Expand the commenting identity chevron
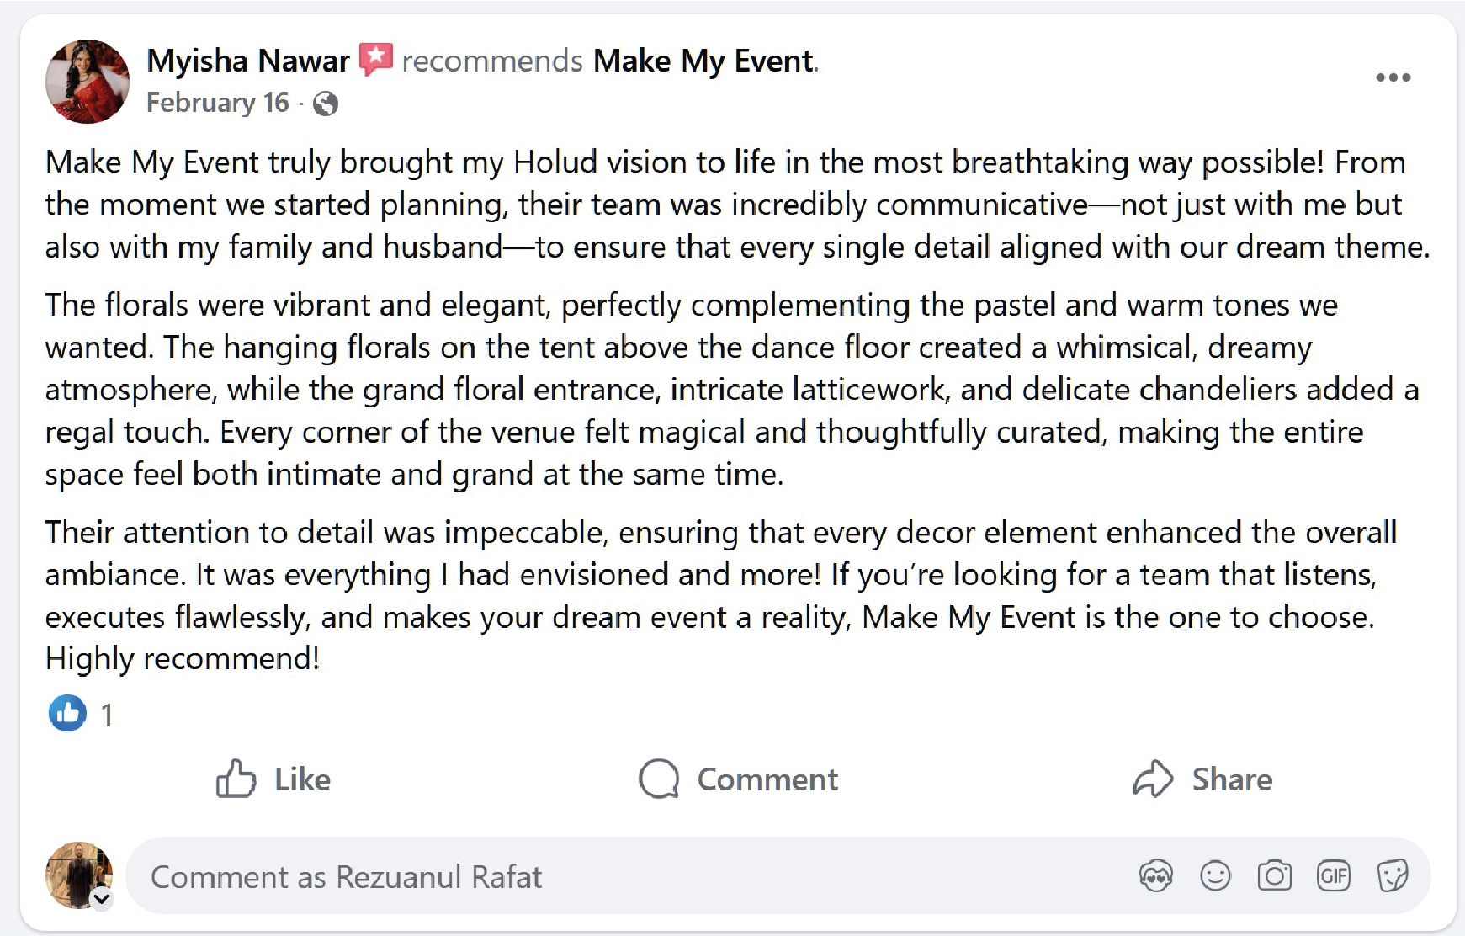This screenshot has height=936, width=1465. click(103, 899)
